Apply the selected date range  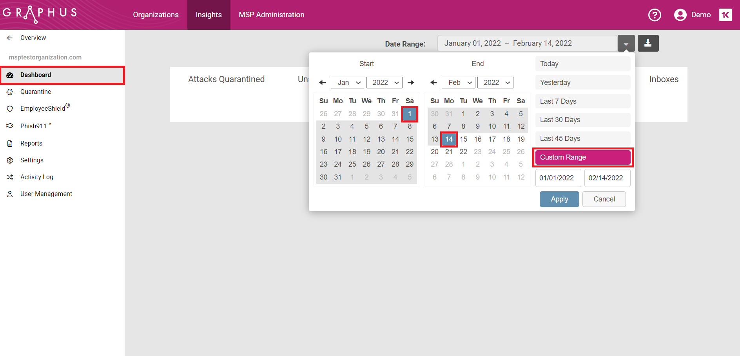[559, 199]
